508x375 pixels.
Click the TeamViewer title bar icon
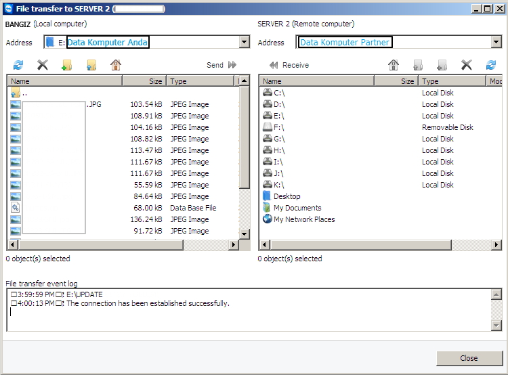[8, 8]
